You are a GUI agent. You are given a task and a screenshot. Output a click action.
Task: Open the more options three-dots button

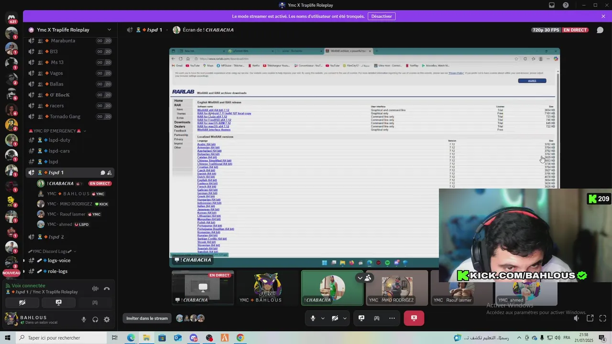[392, 318]
